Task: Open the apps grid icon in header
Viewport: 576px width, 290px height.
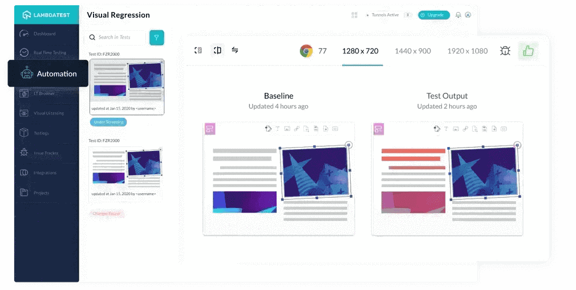Action: click(354, 15)
